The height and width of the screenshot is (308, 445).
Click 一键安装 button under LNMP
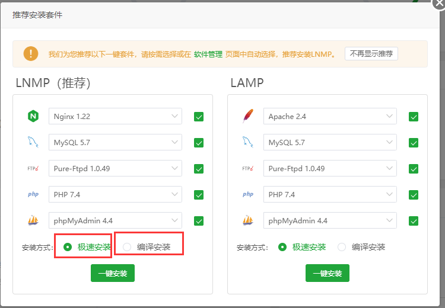[113, 273]
